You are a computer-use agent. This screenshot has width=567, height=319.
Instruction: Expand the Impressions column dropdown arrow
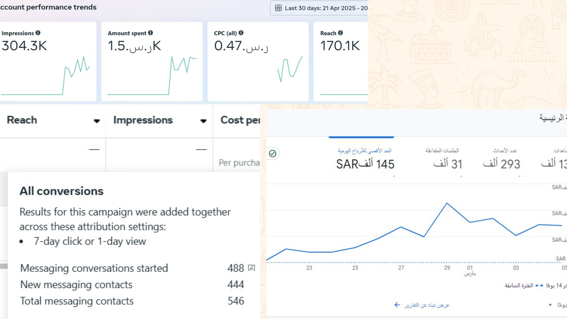(x=203, y=121)
